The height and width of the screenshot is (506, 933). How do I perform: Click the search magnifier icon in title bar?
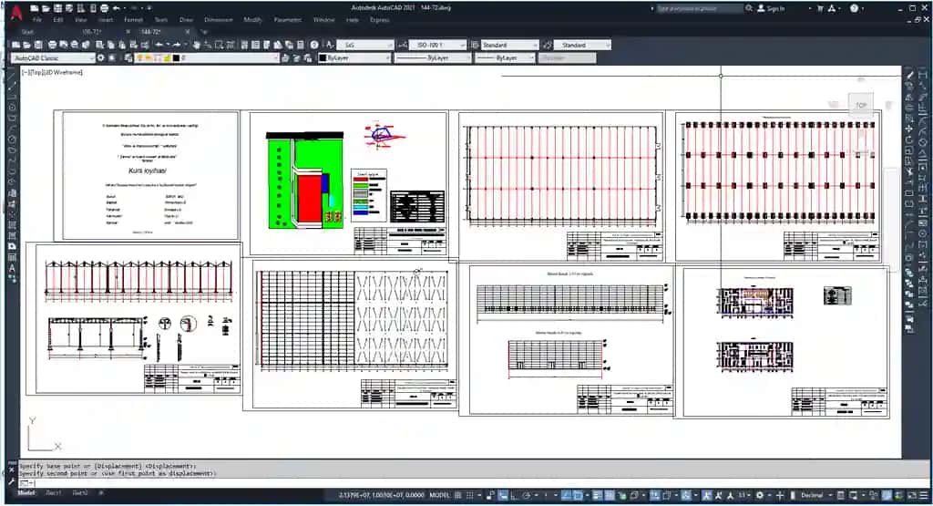pyautogui.click(x=749, y=8)
